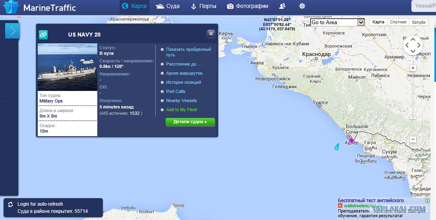The height and width of the screenshot is (220, 436).
Task: Click the ship icon beside Суда
Action: pos(160,6)
